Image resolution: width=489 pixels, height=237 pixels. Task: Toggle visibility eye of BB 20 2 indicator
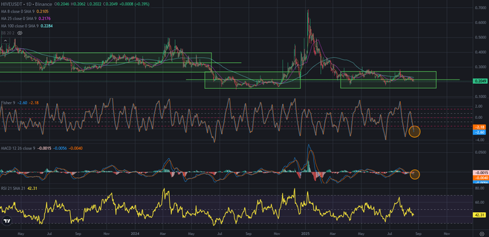20,33
